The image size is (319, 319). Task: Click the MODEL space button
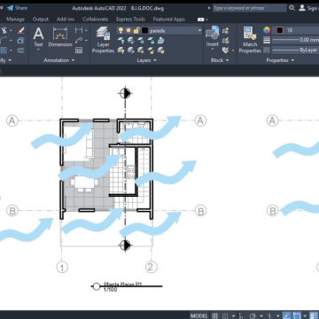[199, 315]
